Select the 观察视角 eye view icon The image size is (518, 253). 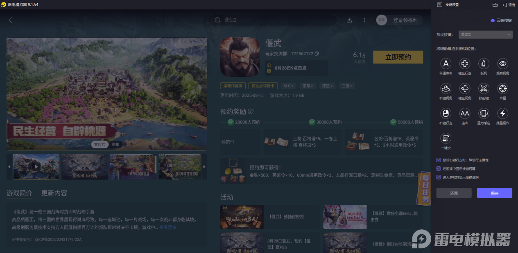[503, 64]
